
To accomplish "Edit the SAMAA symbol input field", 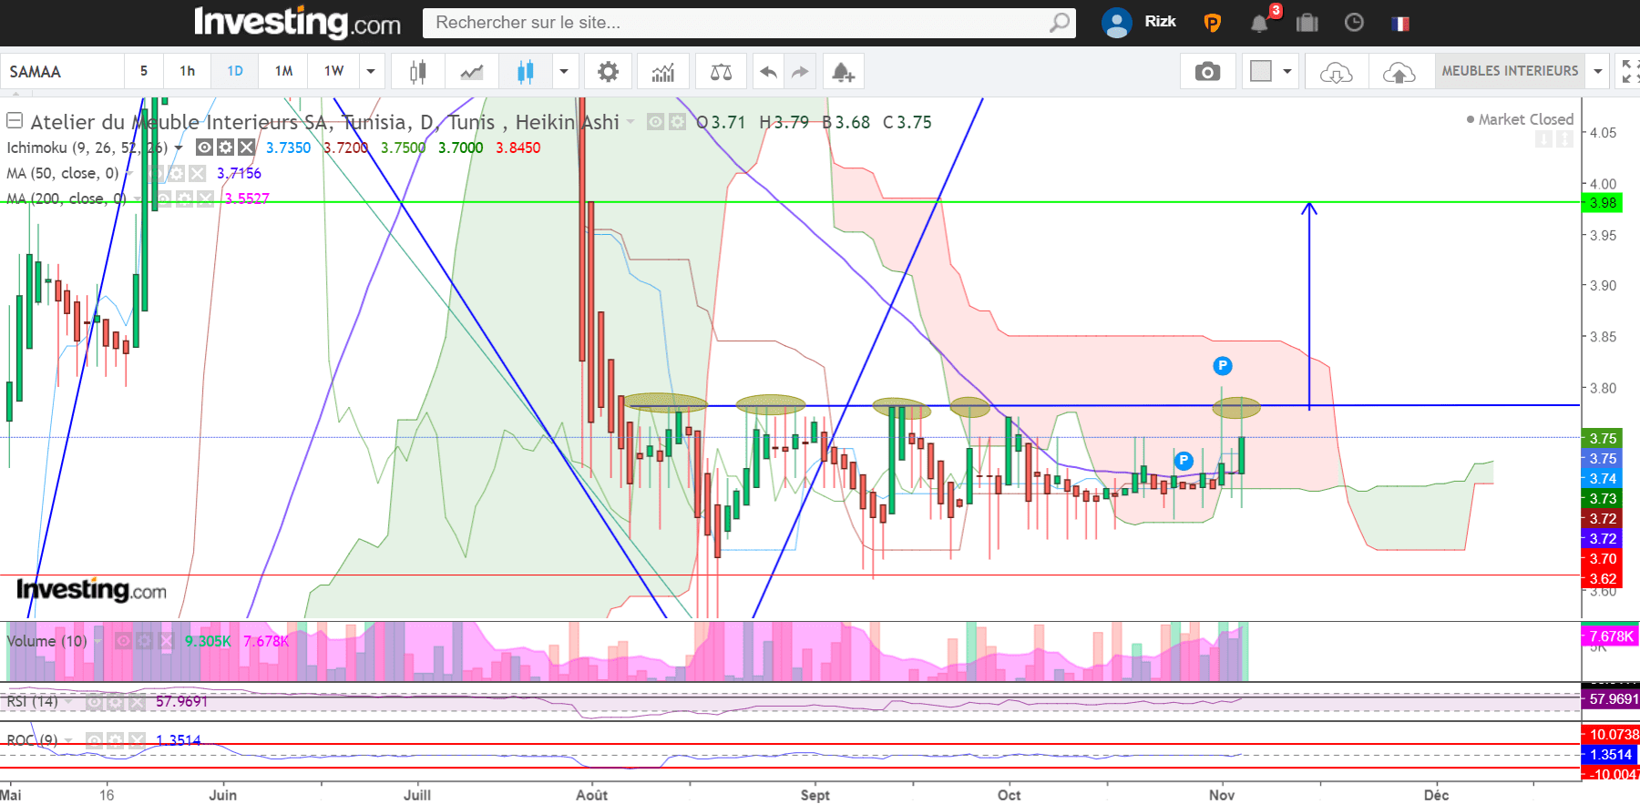I will pyautogui.click(x=62, y=71).
